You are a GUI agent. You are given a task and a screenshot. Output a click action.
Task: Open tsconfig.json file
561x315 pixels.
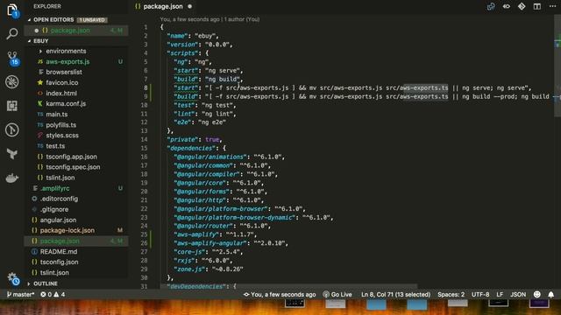59,262
